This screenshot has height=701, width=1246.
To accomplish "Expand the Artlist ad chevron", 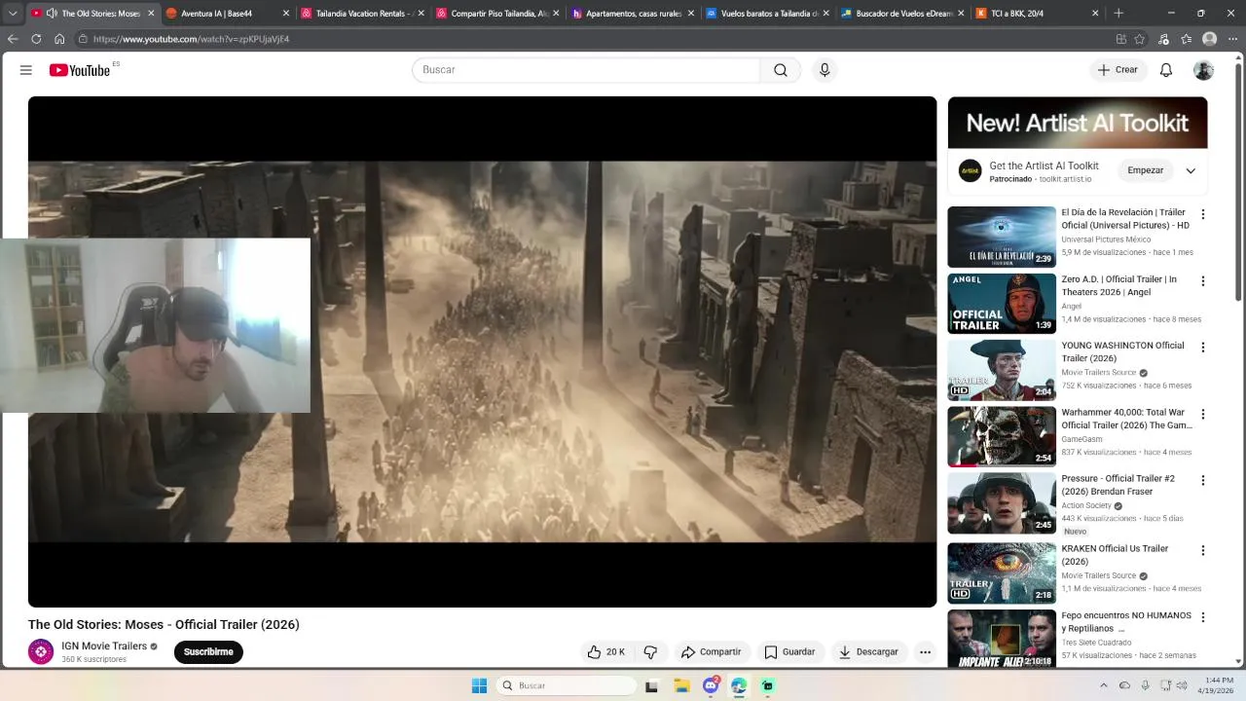I will 1191,170.
